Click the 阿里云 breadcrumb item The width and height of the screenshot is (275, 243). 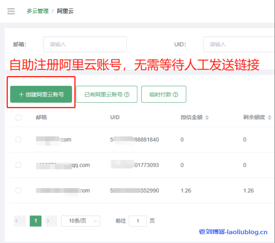[65, 11]
